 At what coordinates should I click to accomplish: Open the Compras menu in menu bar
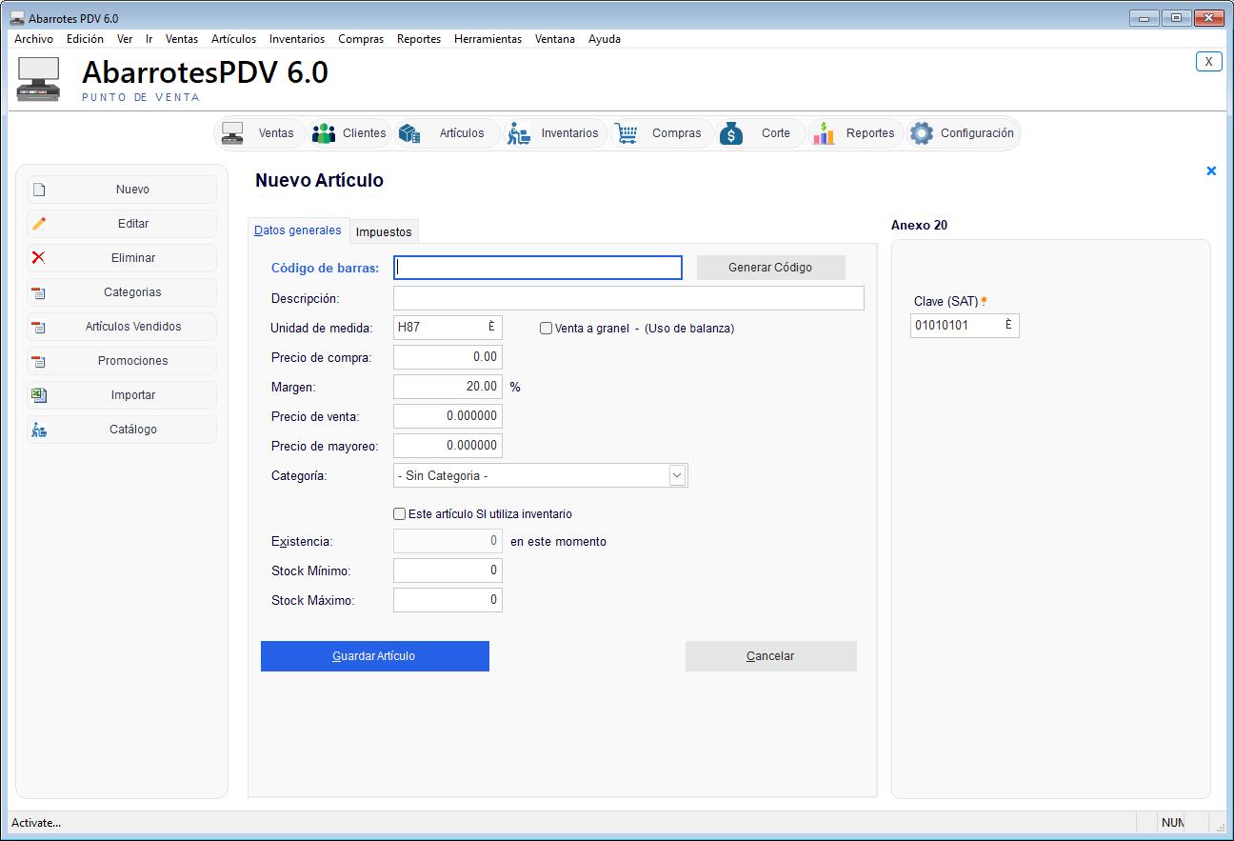click(361, 39)
